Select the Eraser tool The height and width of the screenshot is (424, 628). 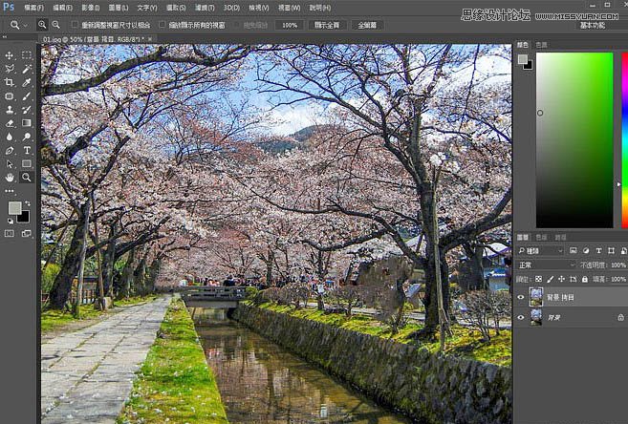10,123
